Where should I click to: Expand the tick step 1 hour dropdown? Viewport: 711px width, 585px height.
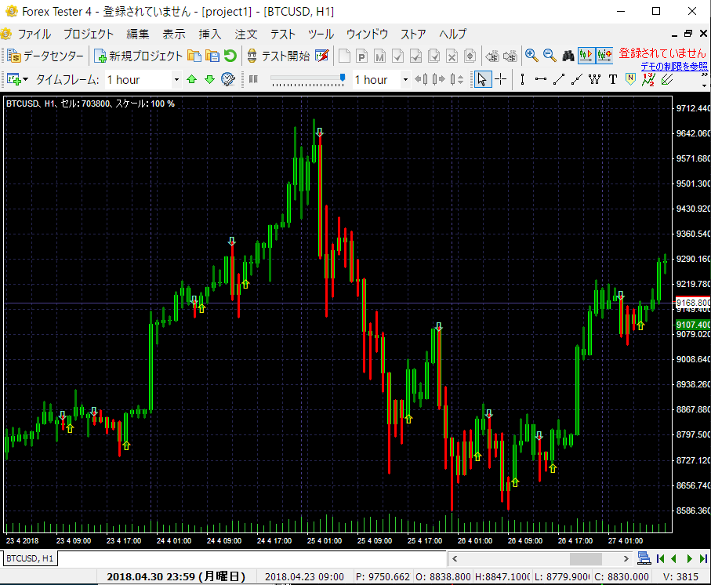(x=405, y=80)
